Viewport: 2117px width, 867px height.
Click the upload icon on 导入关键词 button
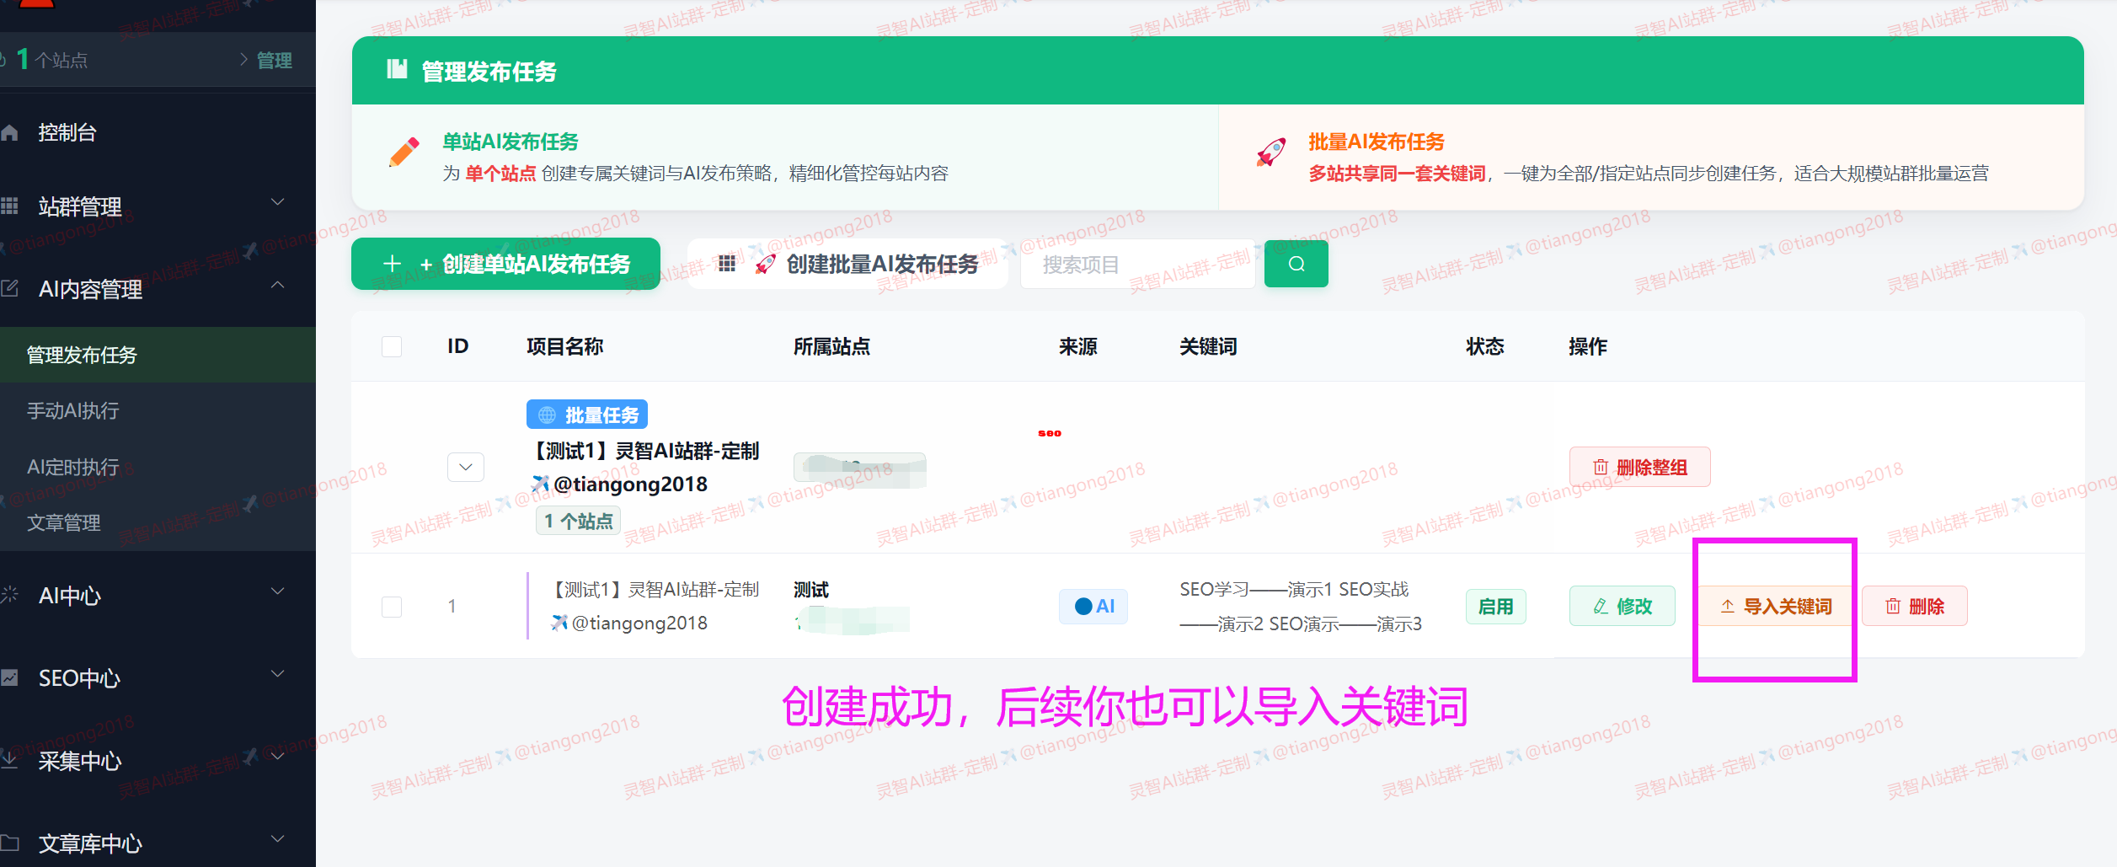pos(1726,606)
